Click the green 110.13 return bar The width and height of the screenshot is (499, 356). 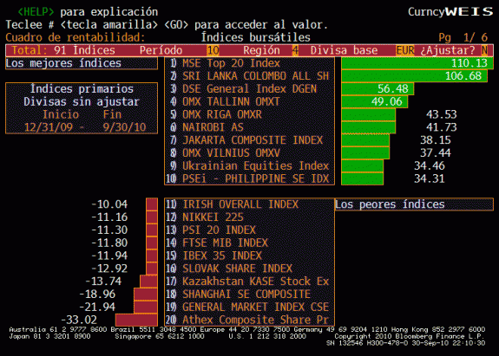point(417,63)
